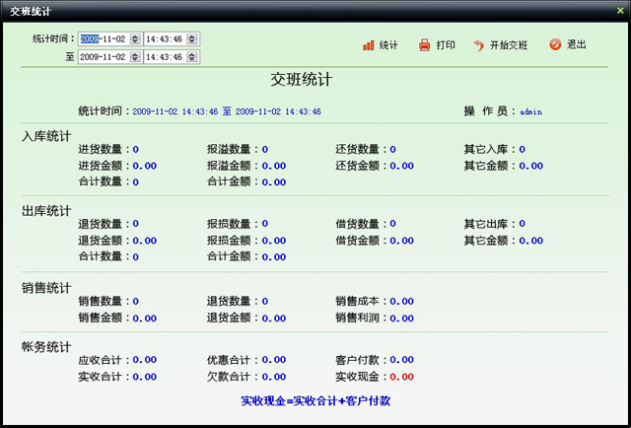Increase end date with up arrow

point(135,54)
